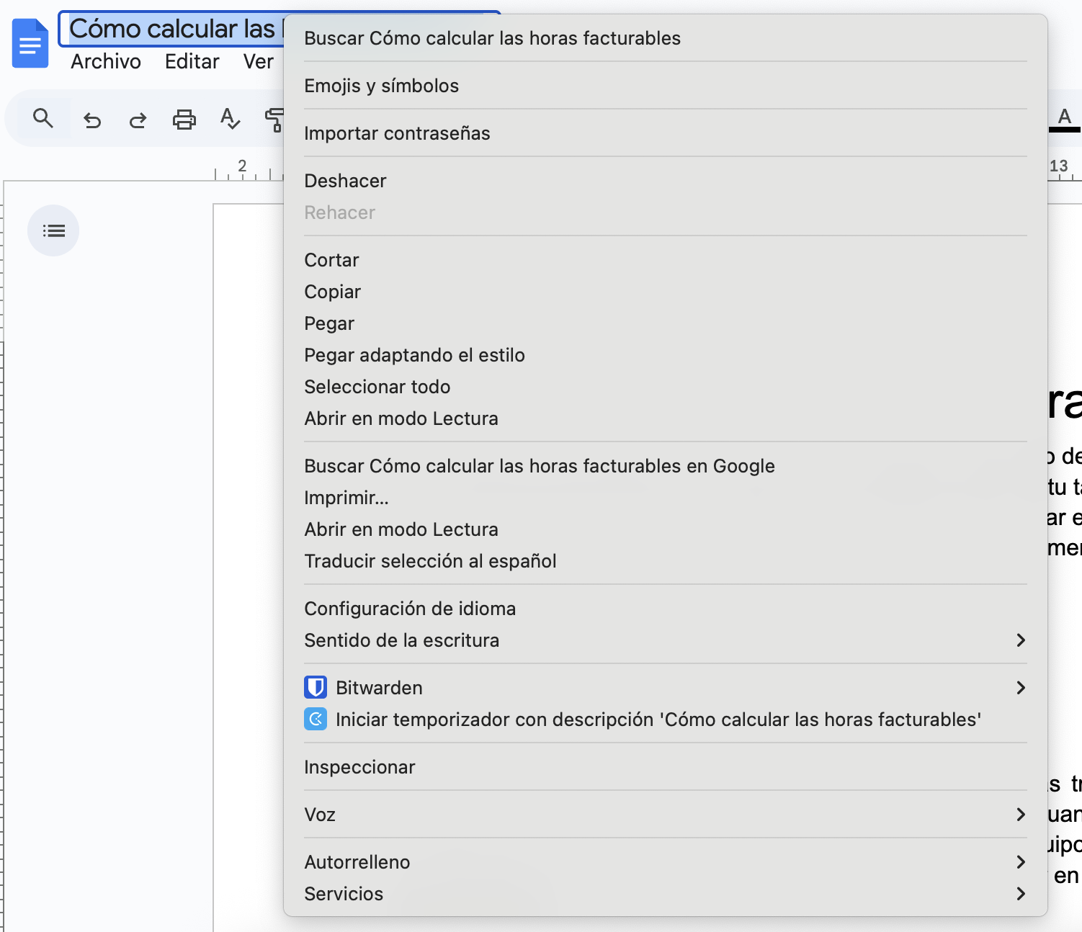
Task: Select the paint format tool
Action: [x=276, y=119]
